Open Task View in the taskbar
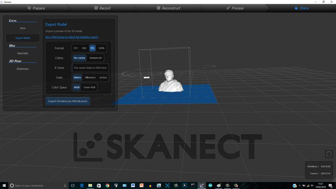Screen dimensions: 336x189 pyautogui.click(x=72, y=185)
